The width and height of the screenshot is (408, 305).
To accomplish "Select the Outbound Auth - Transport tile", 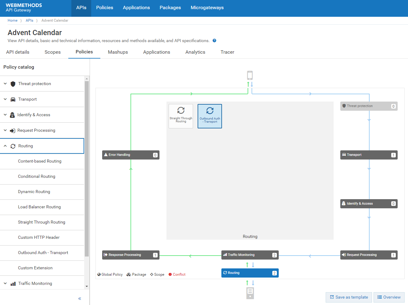I will point(210,116).
